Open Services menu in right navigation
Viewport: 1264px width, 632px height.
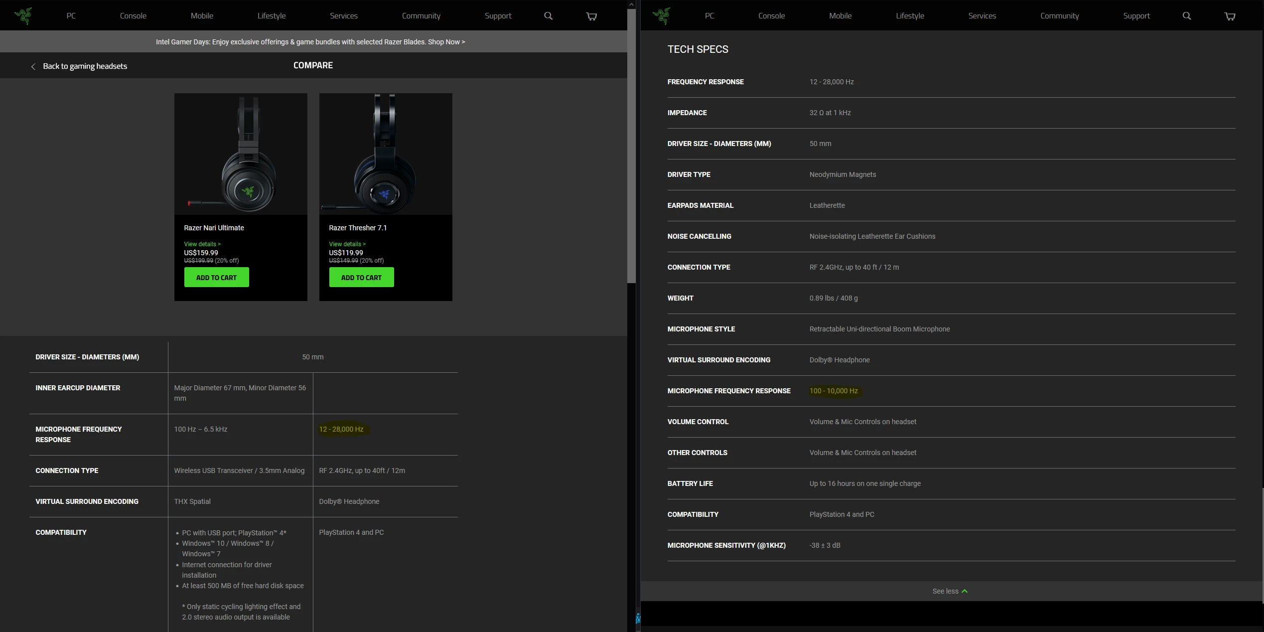pyautogui.click(x=982, y=16)
